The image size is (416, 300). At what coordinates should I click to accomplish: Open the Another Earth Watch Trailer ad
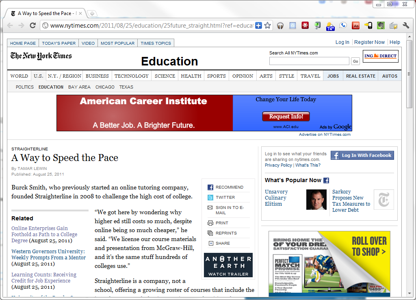(228, 265)
